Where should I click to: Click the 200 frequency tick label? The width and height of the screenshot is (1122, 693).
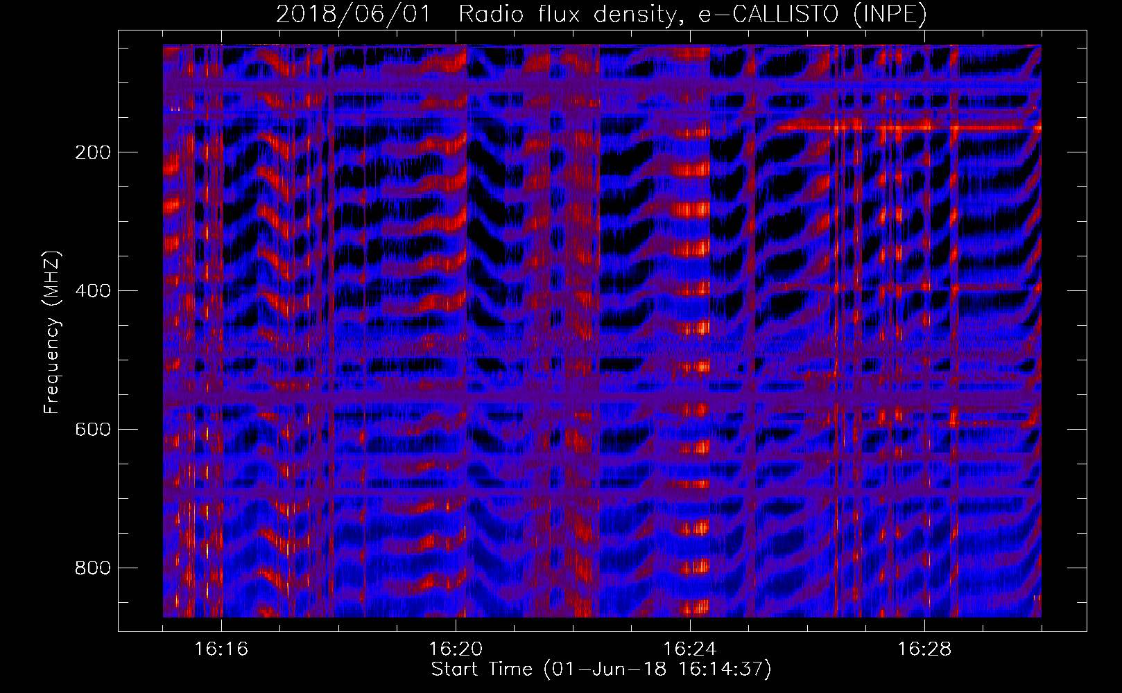92,152
